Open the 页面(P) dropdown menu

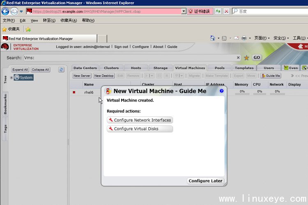[x=262, y=38]
